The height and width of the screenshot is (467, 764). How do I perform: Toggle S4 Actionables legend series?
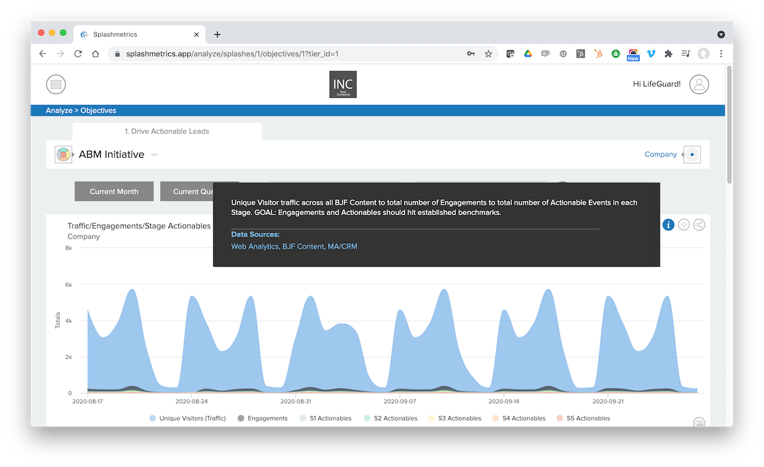[519, 418]
